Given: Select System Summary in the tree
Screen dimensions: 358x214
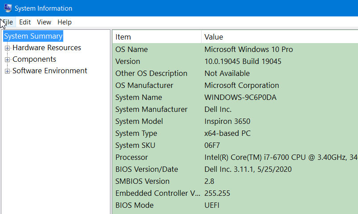Looking at the screenshot, I should tap(33, 36).
